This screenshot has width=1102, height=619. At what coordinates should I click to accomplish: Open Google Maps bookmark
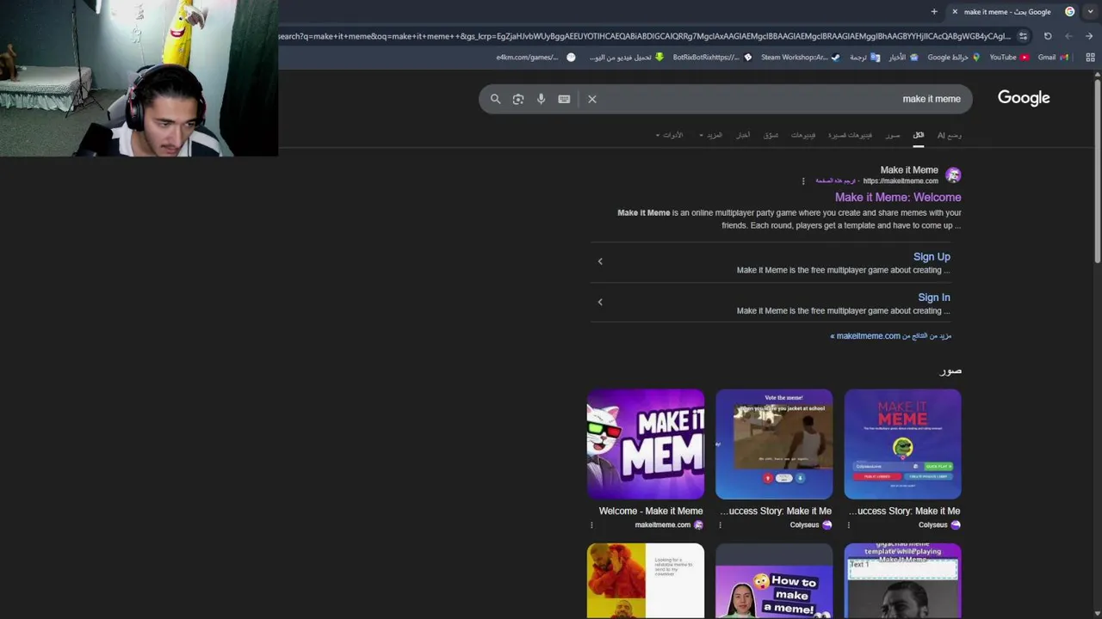(953, 58)
